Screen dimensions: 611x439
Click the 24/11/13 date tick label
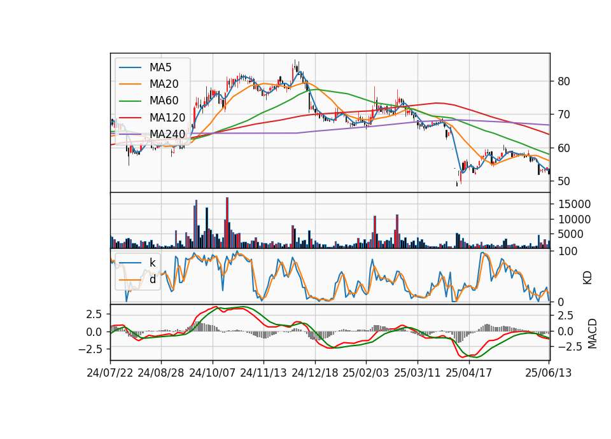pyautogui.click(x=263, y=373)
